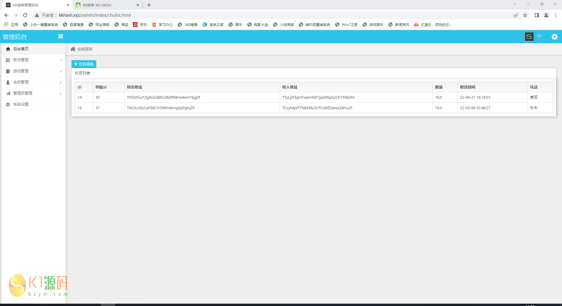Select address TCzyh4jVF7N839tUZcTCzWfZzaws24Hu2P
562x306 pixels.
[x=317, y=108]
